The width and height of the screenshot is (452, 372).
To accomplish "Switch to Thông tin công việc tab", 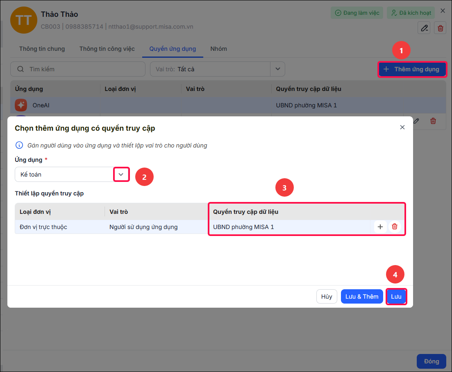I will (x=107, y=49).
